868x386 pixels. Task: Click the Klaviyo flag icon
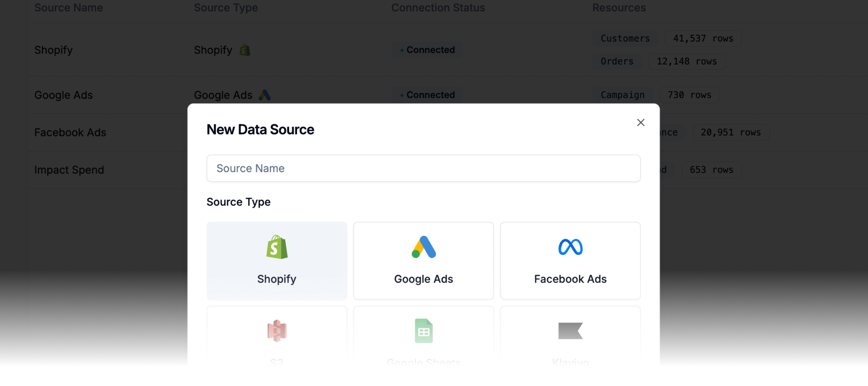(x=570, y=331)
